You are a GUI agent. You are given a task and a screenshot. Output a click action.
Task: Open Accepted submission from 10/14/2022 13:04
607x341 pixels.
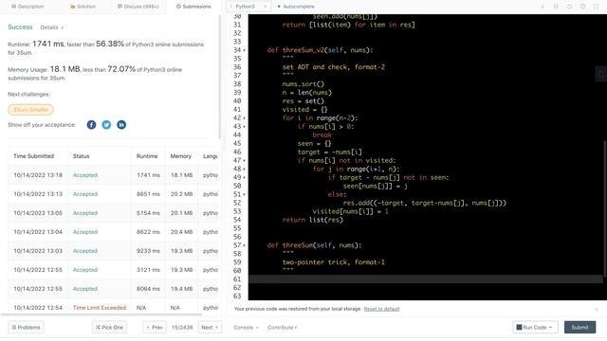tap(85, 232)
